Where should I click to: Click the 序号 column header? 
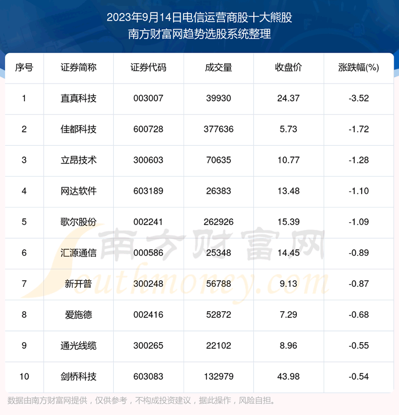(x=24, y=68)
